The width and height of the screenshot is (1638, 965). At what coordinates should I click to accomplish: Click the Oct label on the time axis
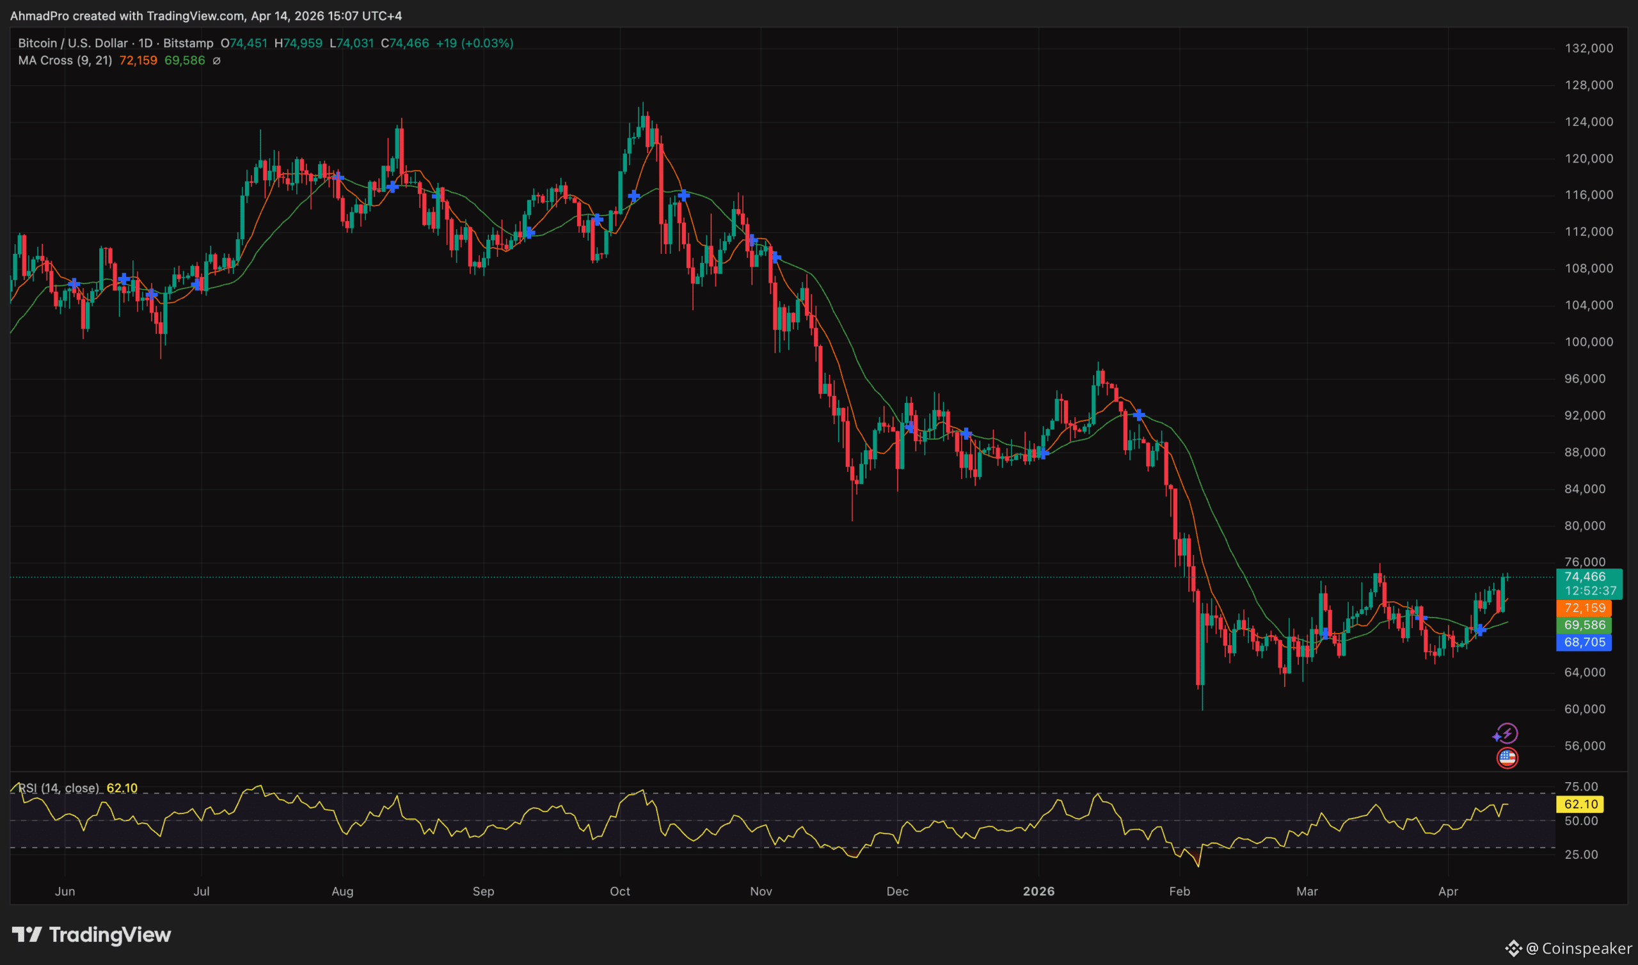point(619,891)
